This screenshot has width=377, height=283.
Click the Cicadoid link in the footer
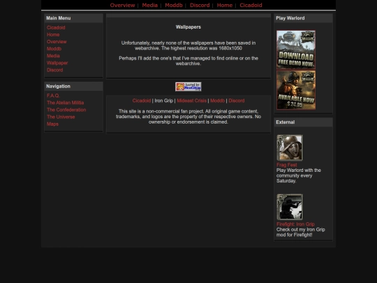point(142,101)
